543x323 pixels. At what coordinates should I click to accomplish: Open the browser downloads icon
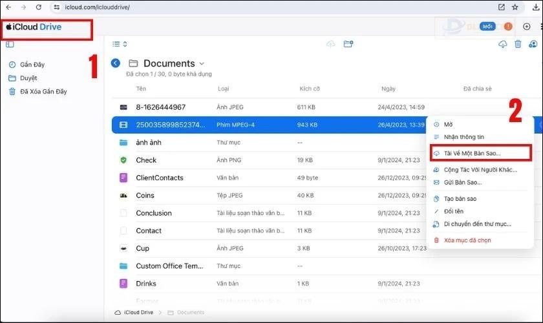click(x=535, y=7)
